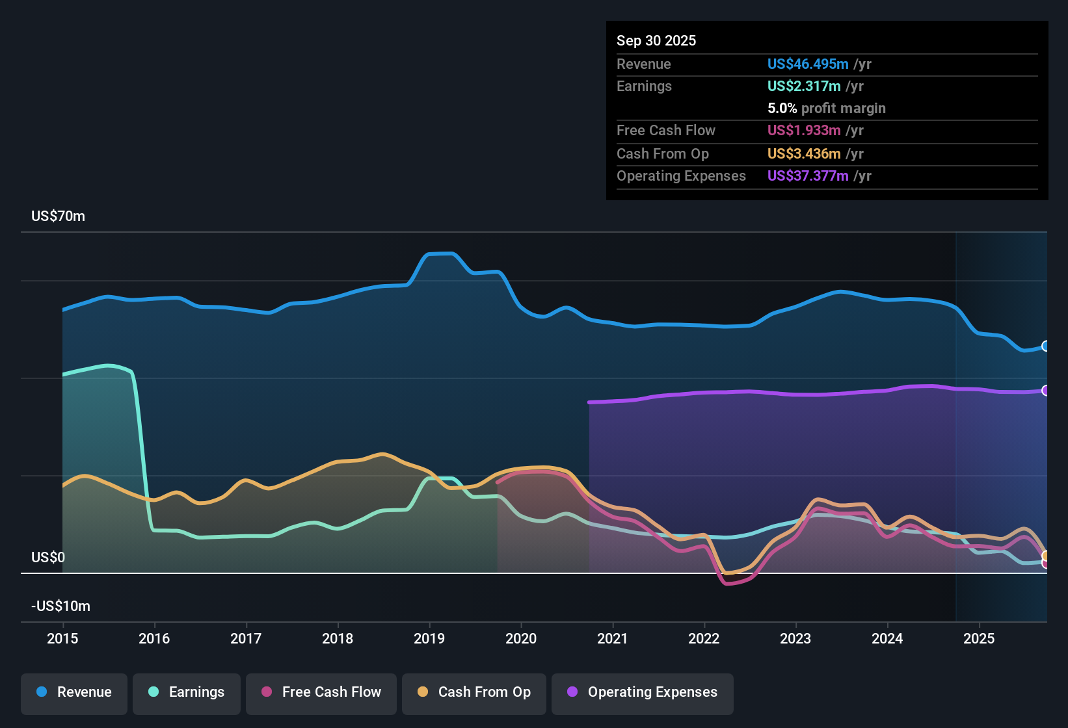
Task: Select the blue Revenue legend dot
Action: pyautogui.click(x=42, y=692)
